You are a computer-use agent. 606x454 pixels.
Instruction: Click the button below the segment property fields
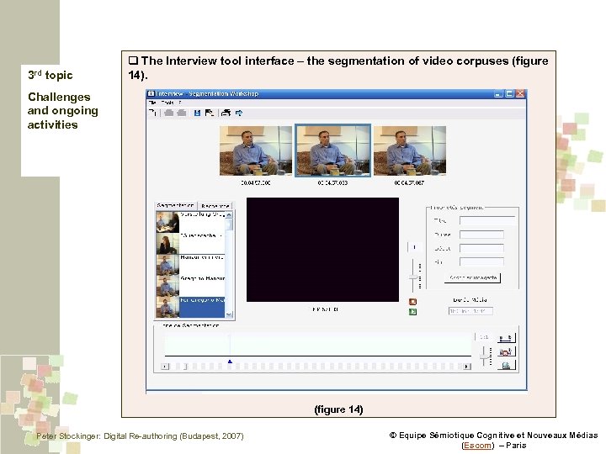(x=472, y=277)
